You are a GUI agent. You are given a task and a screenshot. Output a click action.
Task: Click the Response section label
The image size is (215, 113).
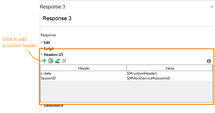click(x=48, y=35)
